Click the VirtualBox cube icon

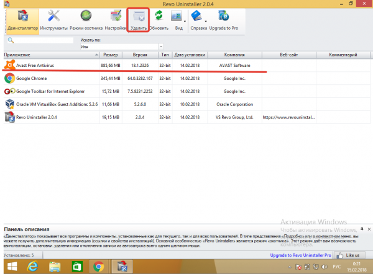(10, 104)
